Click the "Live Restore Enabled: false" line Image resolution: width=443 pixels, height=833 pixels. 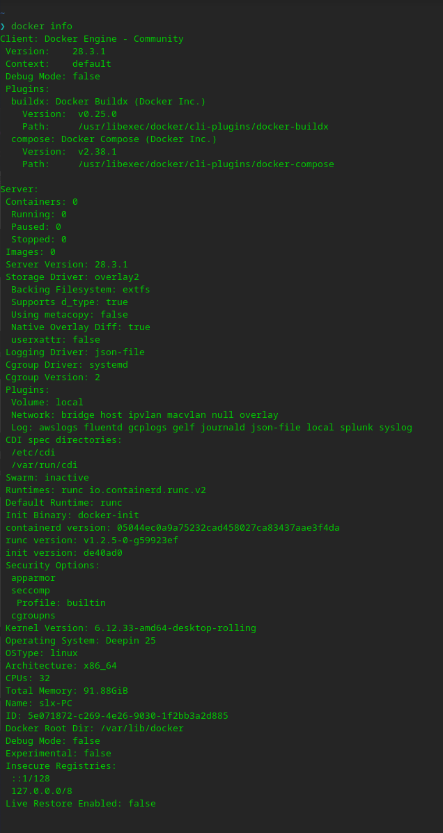[x=81, y=804]
